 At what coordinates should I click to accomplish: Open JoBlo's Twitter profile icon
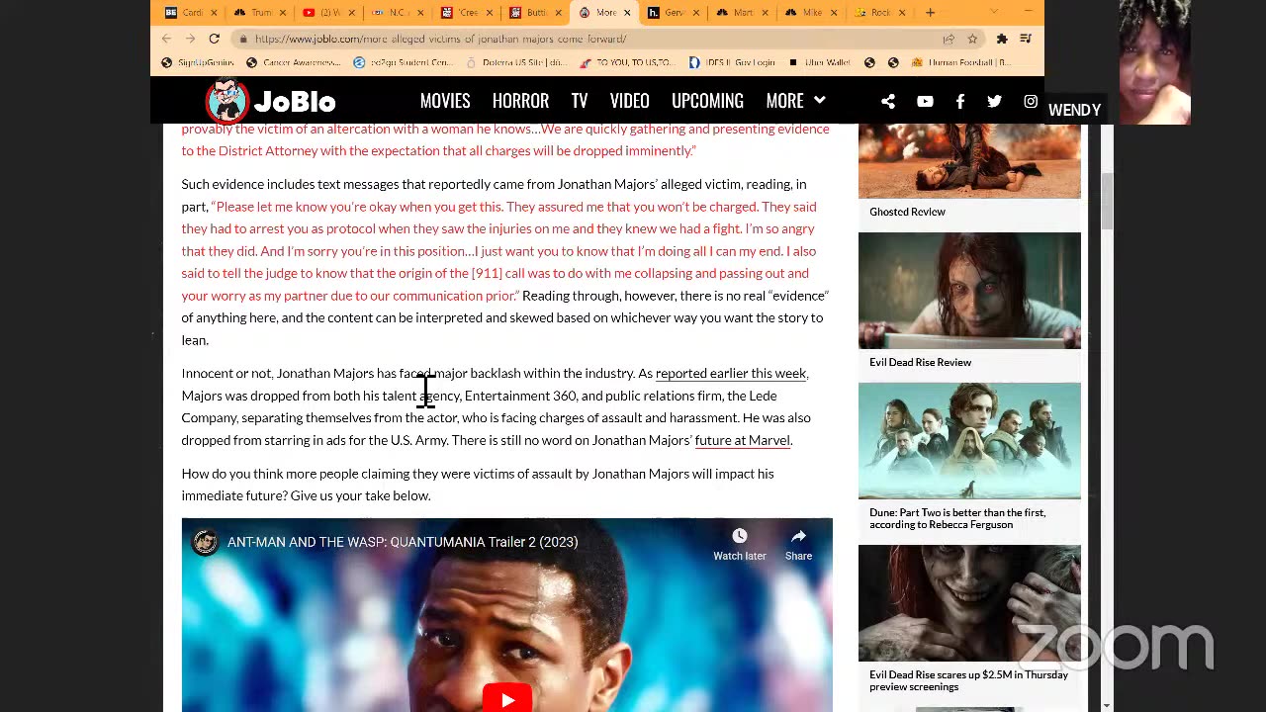click(x=994, y=101)
